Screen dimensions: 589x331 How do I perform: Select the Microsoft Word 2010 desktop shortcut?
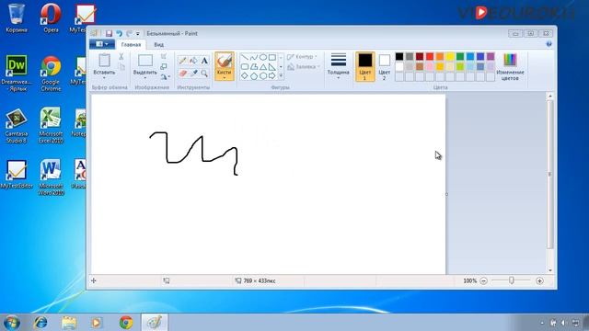(x=51, y=177)
